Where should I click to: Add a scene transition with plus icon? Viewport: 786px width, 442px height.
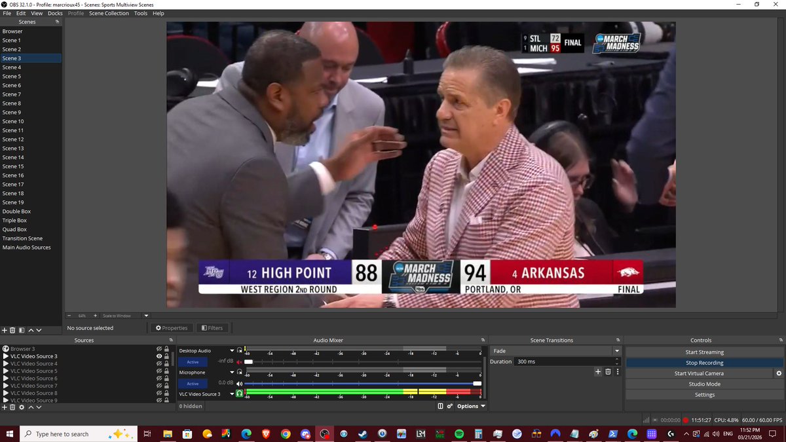[x=598, y=372]
